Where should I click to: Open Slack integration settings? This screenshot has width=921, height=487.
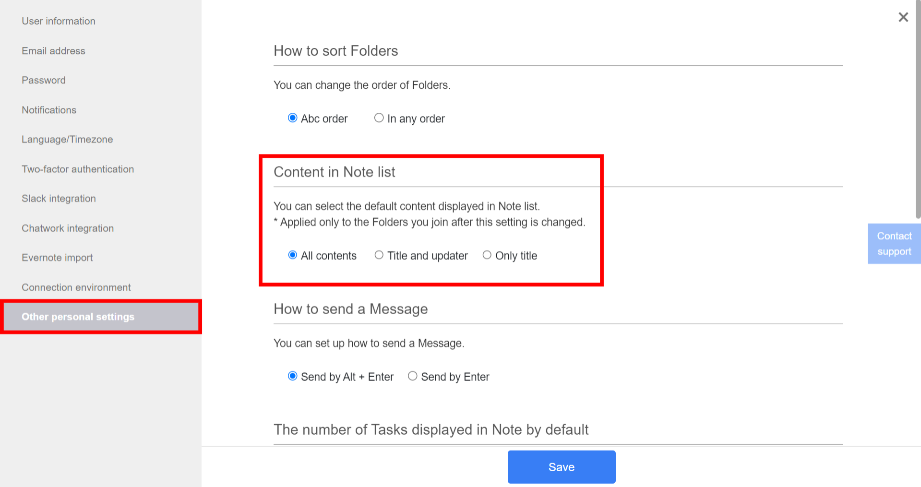[59, 198]
